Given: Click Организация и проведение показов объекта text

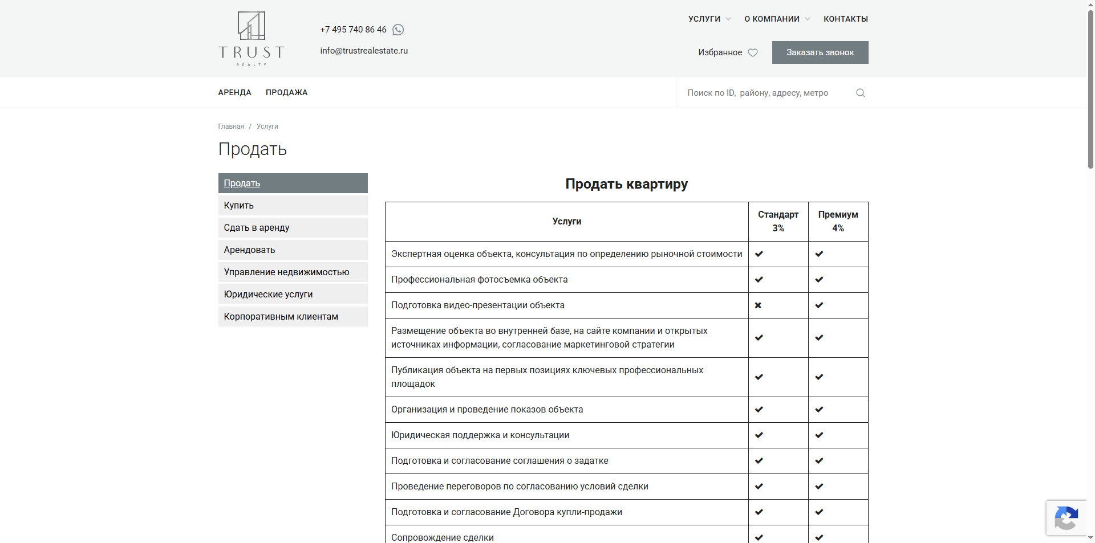Looking at the screenshot, I should 487,410.
